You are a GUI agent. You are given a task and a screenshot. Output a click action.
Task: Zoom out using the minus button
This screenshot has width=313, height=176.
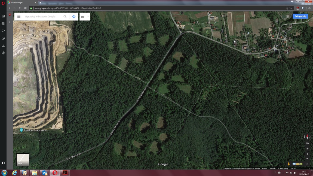pos(307,159)
